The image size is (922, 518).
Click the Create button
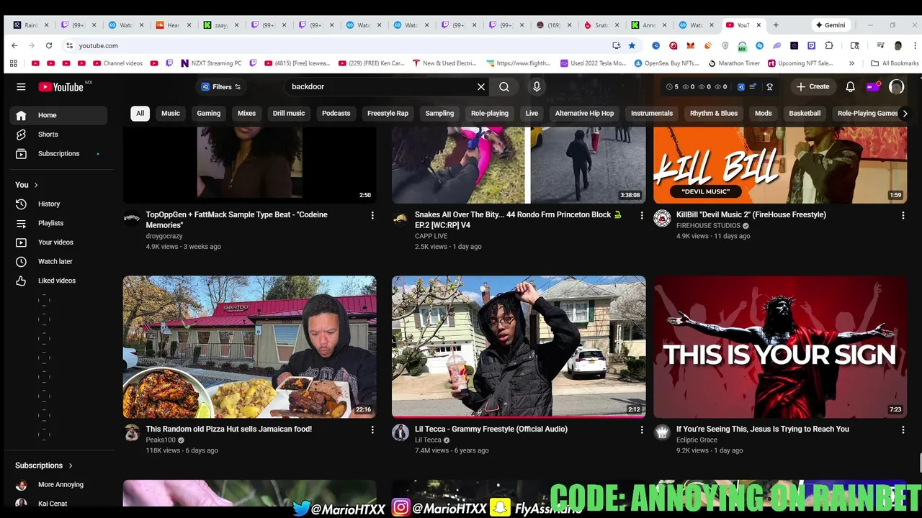[813, 86]
